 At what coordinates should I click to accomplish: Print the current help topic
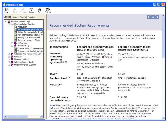pyautogui.click(x=40, y=10)
